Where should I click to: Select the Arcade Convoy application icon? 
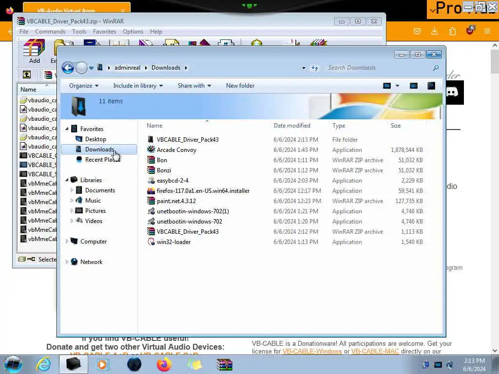pyautogui.click(x=151, y=150)
